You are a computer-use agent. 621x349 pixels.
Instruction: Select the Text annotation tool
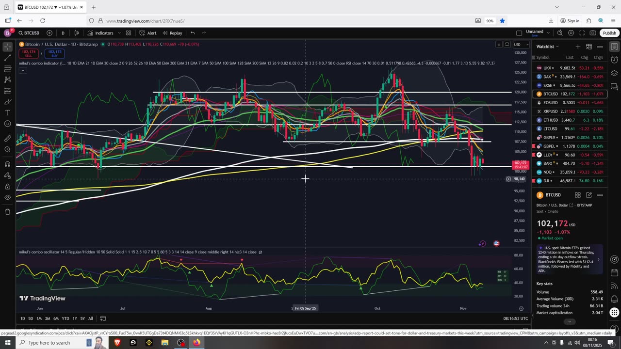click(7, 112)
